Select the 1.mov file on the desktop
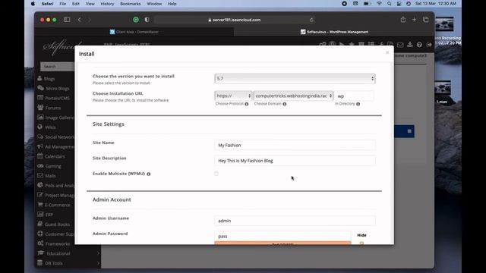This screenshot has height=273, width=486. (442, 92)
